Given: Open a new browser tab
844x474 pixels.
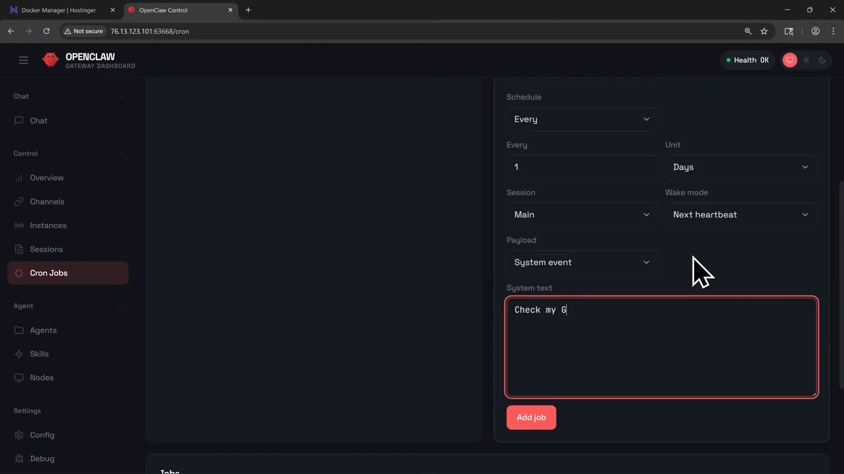Looking at the screenshot, I should [x=248, y=10].
